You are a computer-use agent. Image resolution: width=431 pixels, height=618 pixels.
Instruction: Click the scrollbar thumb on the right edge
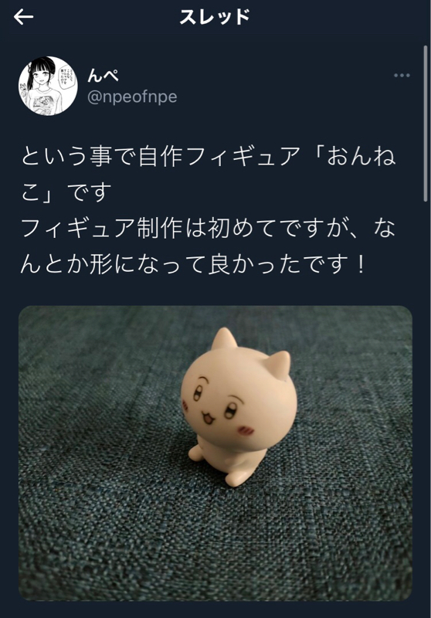(426, 124)
